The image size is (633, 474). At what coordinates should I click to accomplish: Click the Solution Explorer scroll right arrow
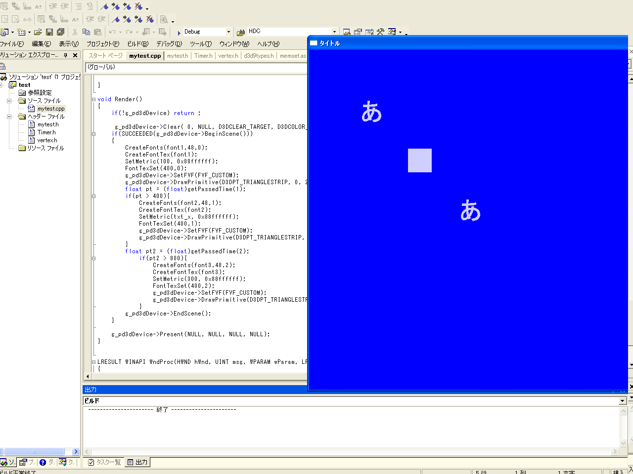tap(76, 451)
